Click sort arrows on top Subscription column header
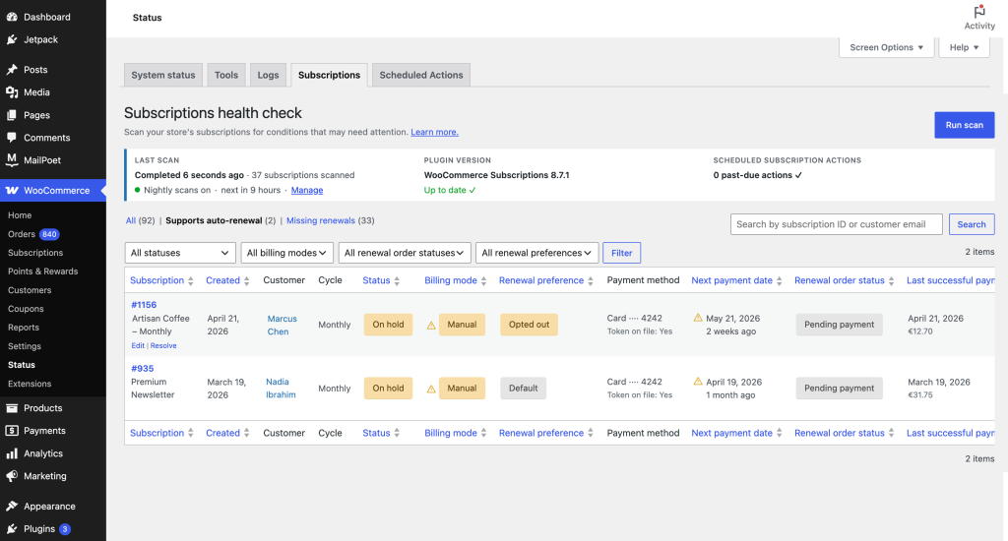This screenshot has height=541, width=1008. (190, 280)
